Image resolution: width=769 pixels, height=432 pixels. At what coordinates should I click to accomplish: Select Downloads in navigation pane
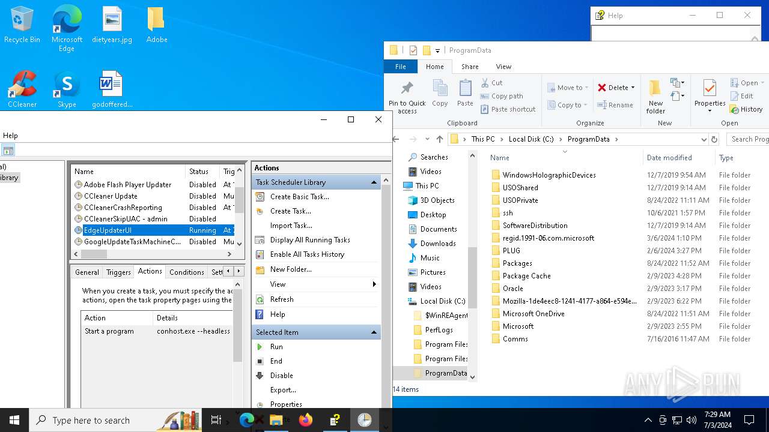point(437,244)
